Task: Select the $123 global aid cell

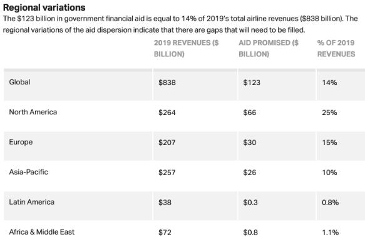Action: (252, 83)
